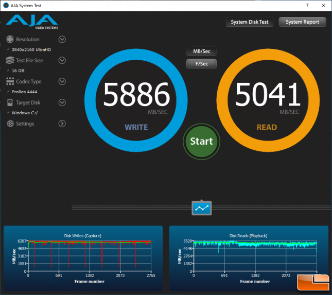Image resolution: width=332 pixels, height=295 pixels.
Task: Open the help question mark button
Action: coord(307,6)
